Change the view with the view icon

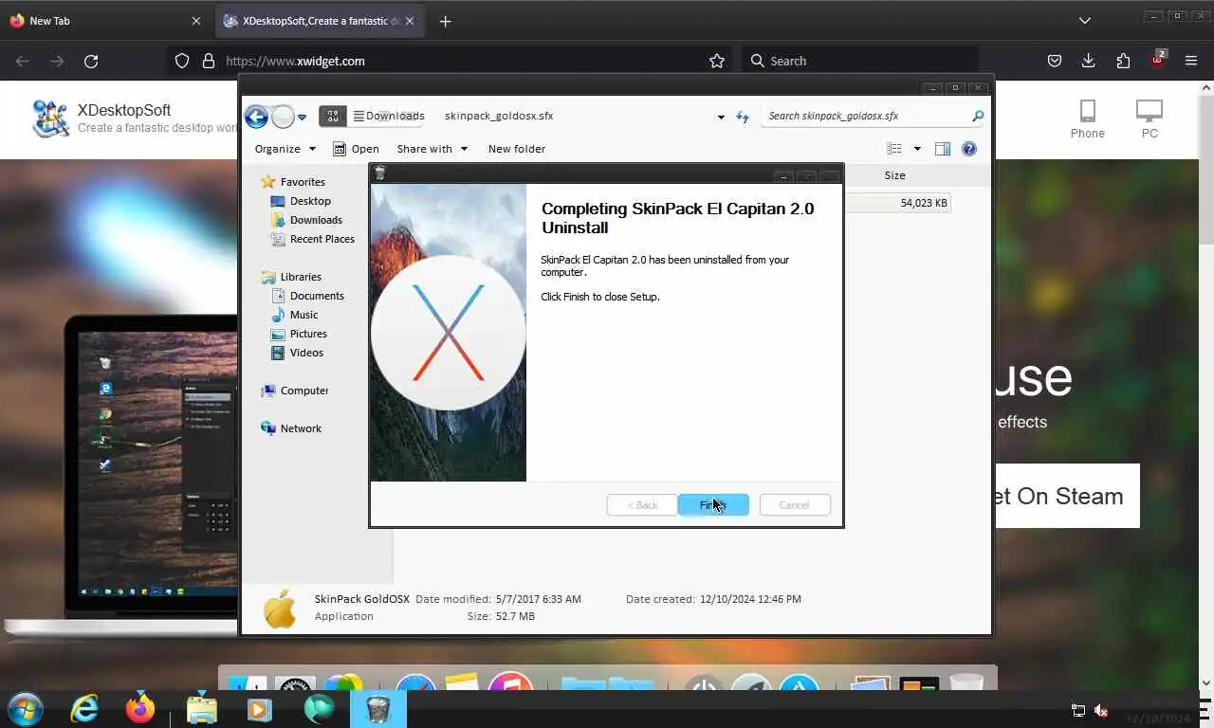pos(894,149)
